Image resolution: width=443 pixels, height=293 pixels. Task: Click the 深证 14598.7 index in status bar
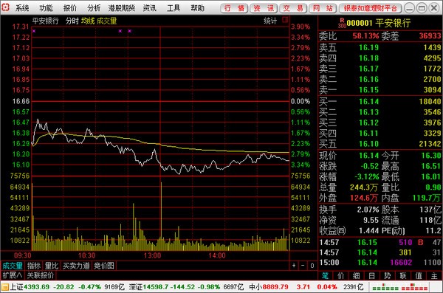pos(148,287)
